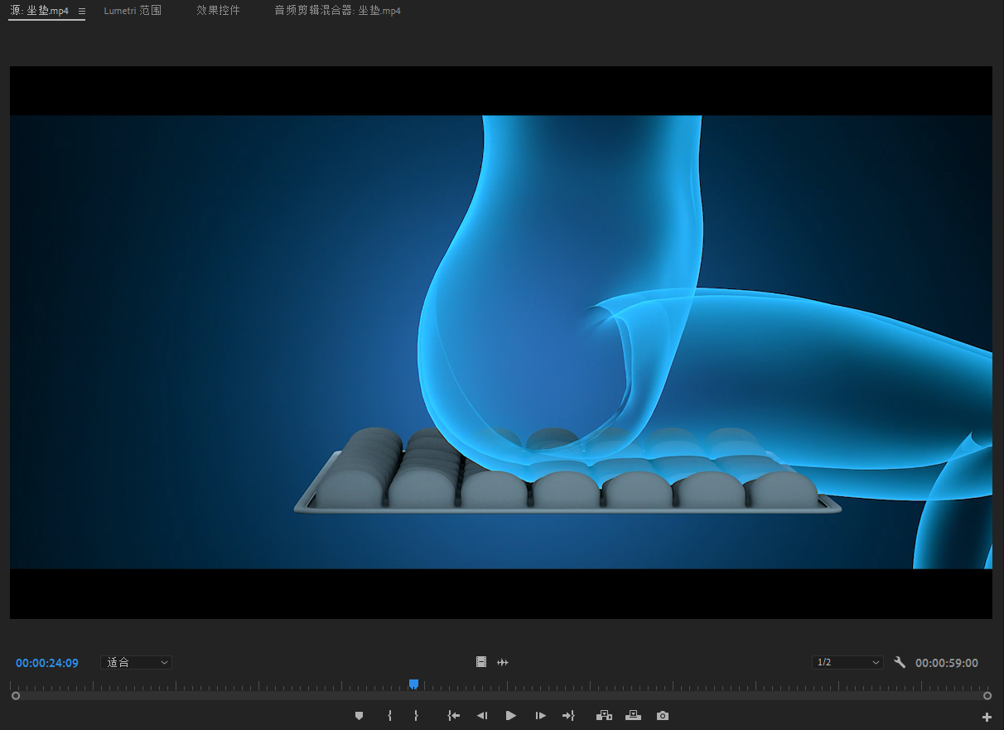The height and width of the screenshot is (730, 1004).
Task: Jump to the In point
Action: [453, 716]
